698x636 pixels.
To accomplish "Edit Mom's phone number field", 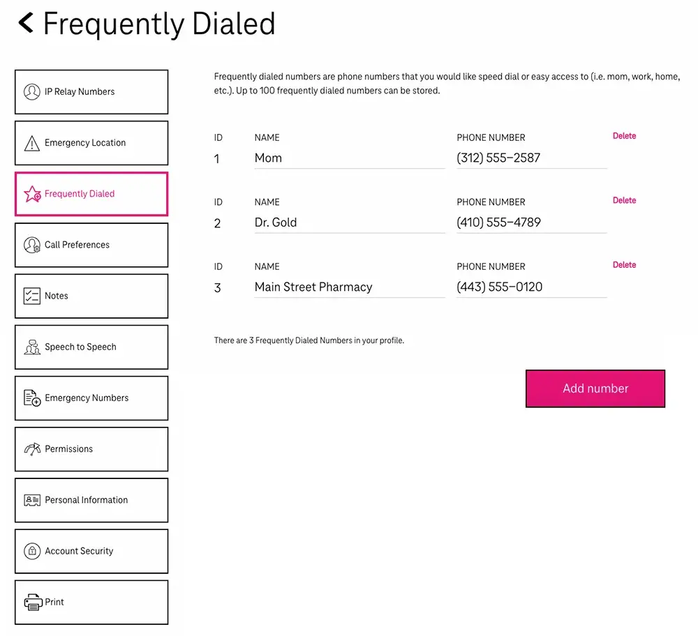I will 530,158.
